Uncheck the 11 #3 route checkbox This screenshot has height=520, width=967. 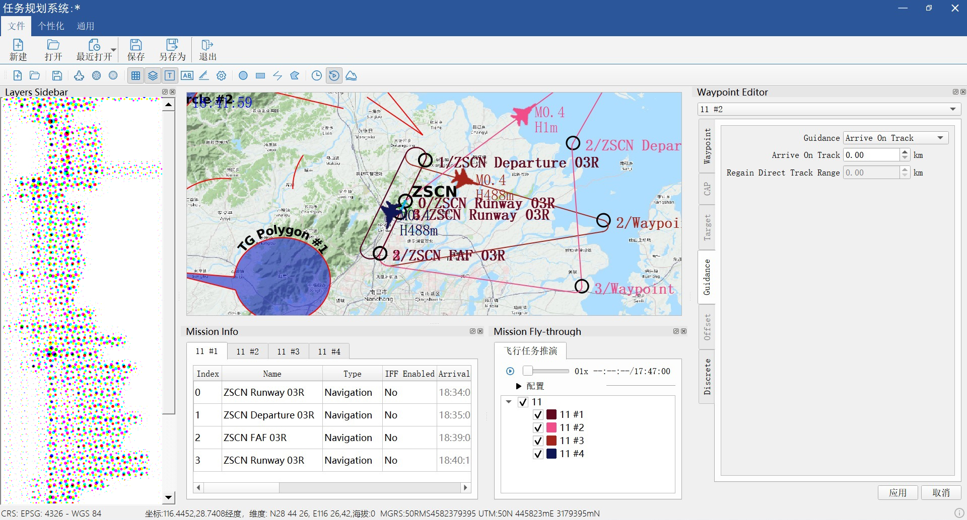[x=538, y=441]
